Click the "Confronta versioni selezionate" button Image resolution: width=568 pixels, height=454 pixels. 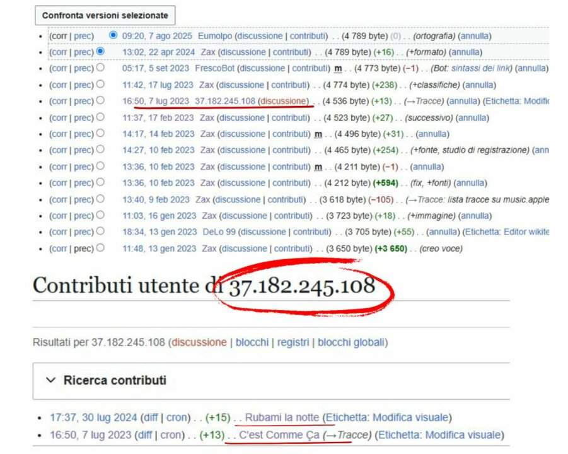[106, 15]
